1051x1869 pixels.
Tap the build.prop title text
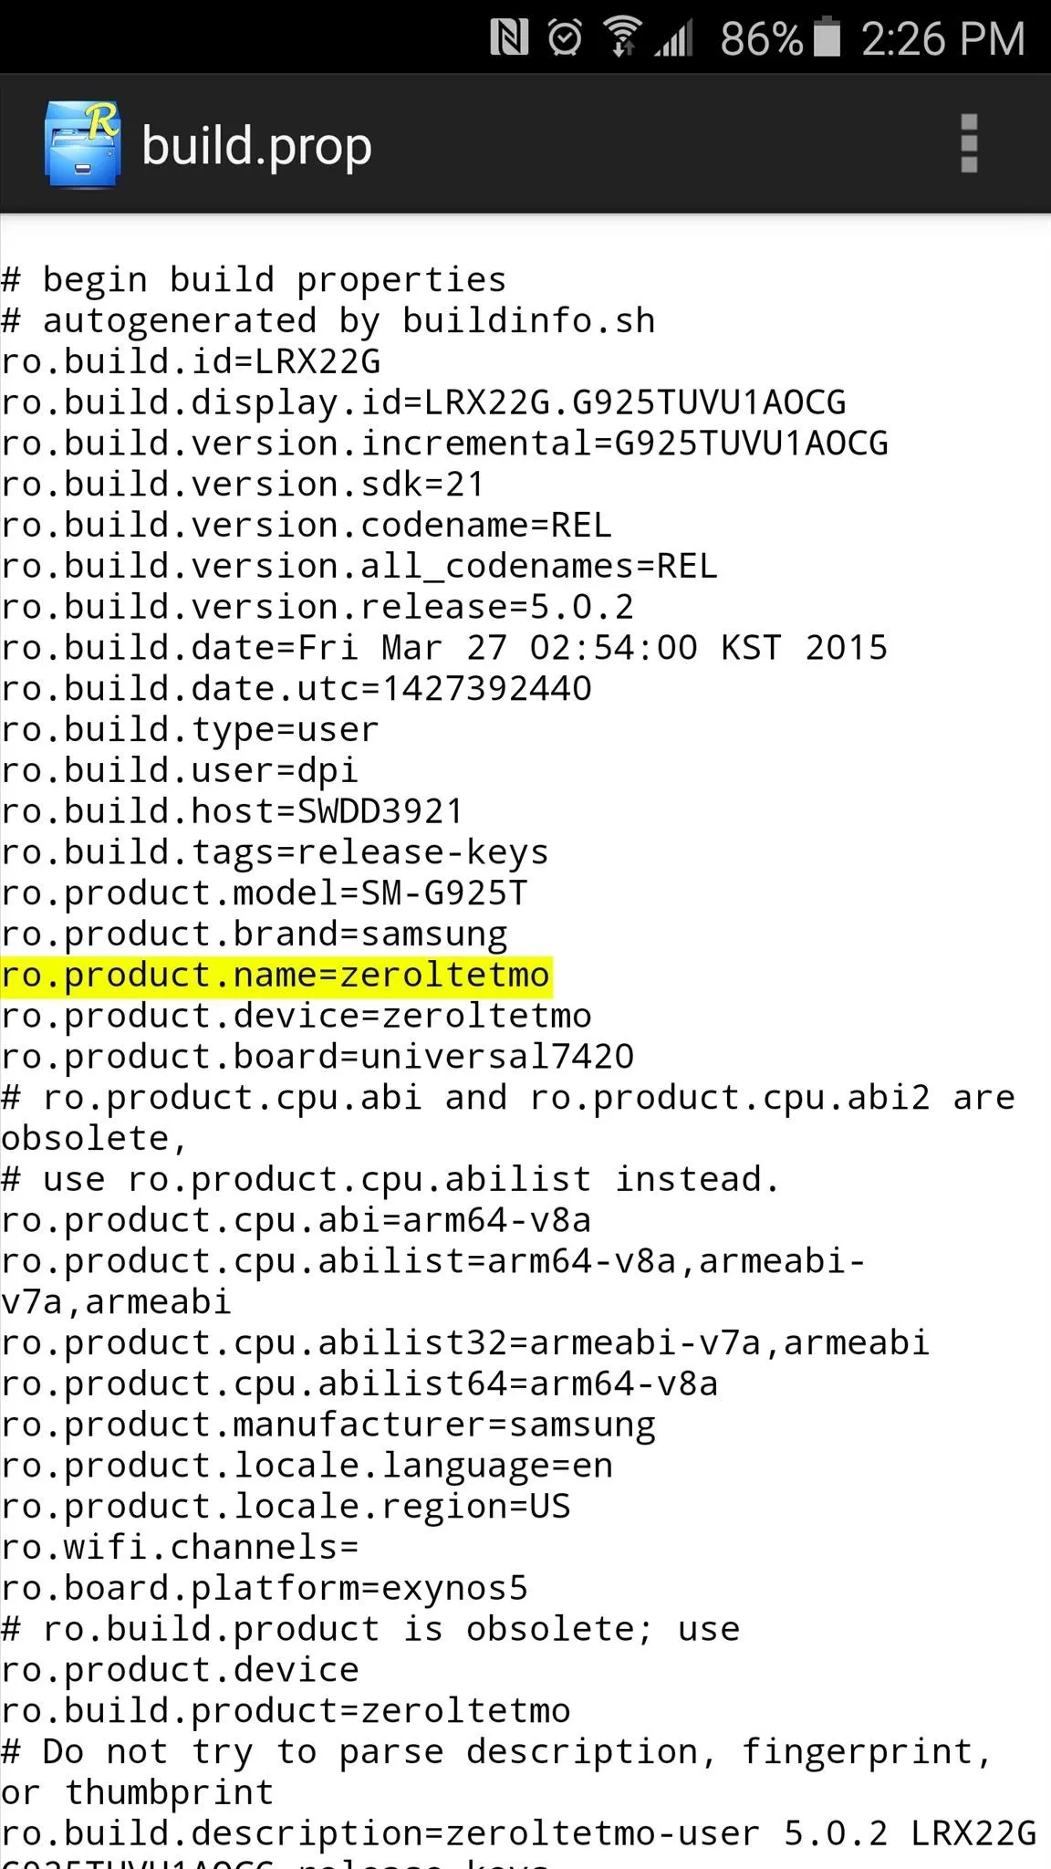coord(257,146)
